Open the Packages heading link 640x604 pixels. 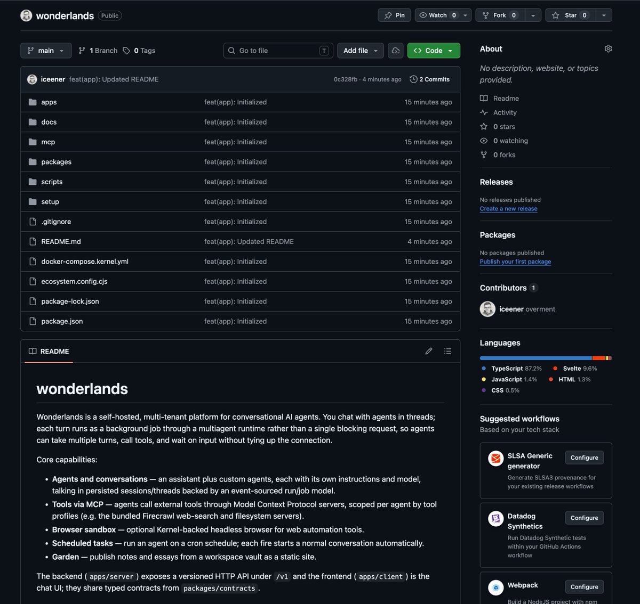498,235
